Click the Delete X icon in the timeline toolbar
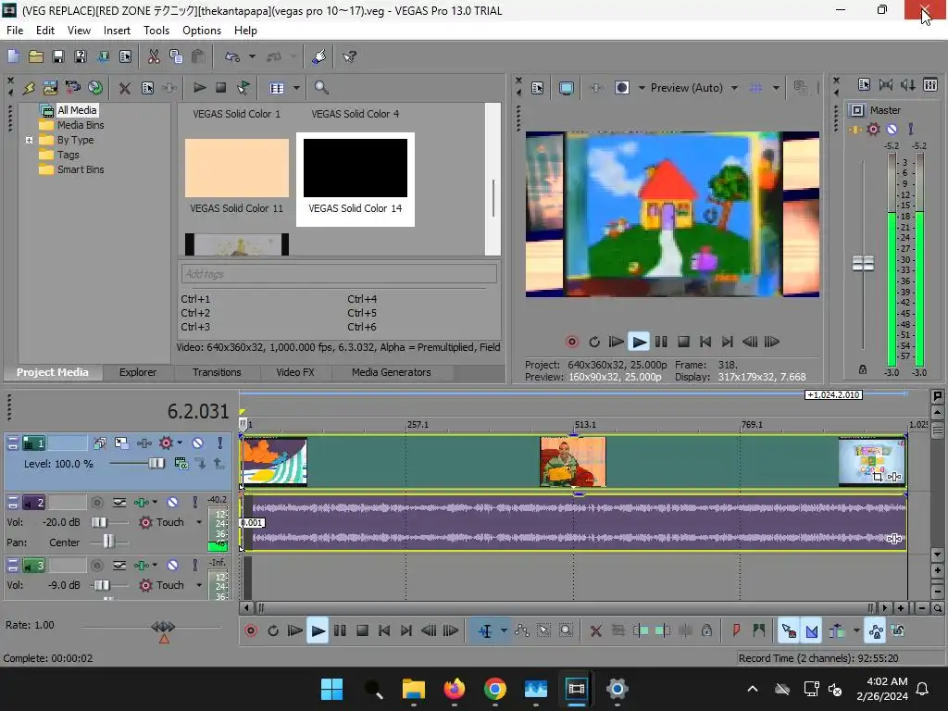Image resolution: width=948 pixels, height=711 pixels. (x=595, y=631)
